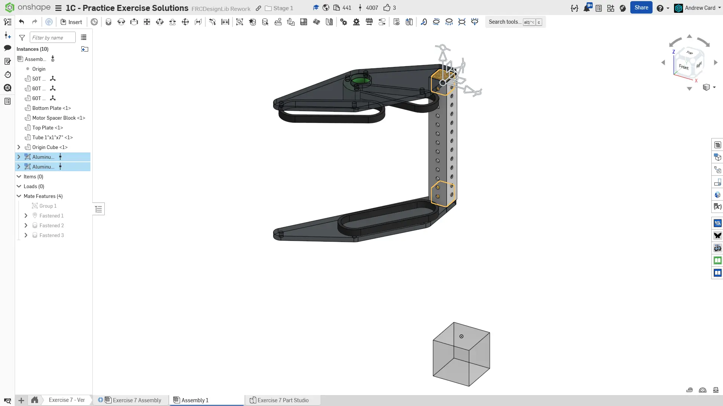Viewport: 723px width, 406px height.
Task: Expand the Fastened 1 mate feature
Action: click(26, 216)
